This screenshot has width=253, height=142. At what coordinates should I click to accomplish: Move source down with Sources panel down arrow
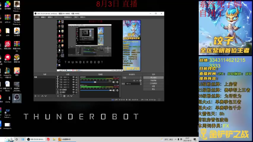pos(71,96)
